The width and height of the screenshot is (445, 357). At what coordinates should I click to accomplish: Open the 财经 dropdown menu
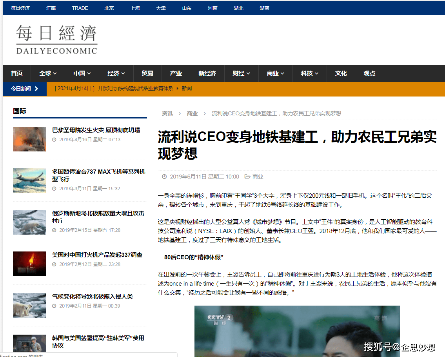[241, 73]
